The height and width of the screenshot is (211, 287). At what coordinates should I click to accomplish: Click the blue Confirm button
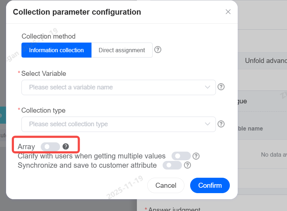(x=210, y=185)
